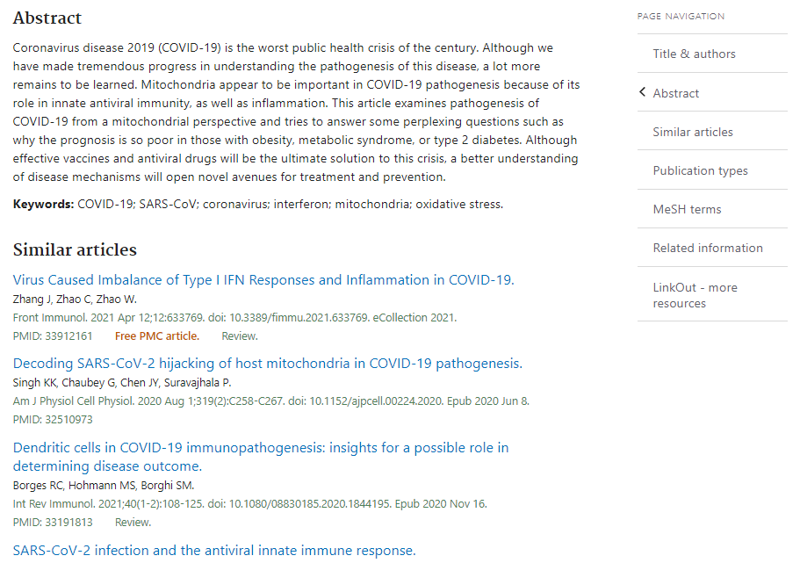Click the PAGE NAVIGATION label
Viewport: 800px width, 563px height.
(x=681, y=17)
